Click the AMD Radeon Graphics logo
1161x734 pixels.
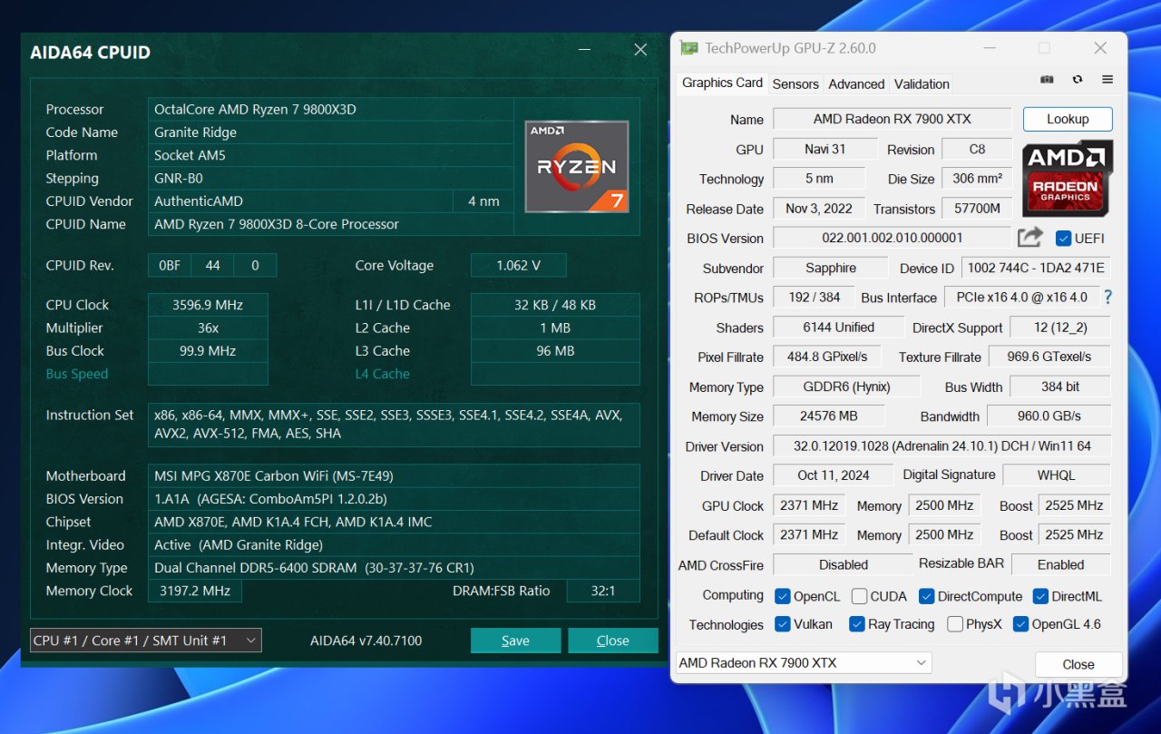1068,178
